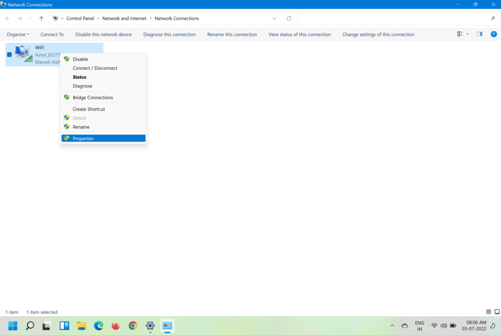Show hidden system tray icons

[392, 326]
